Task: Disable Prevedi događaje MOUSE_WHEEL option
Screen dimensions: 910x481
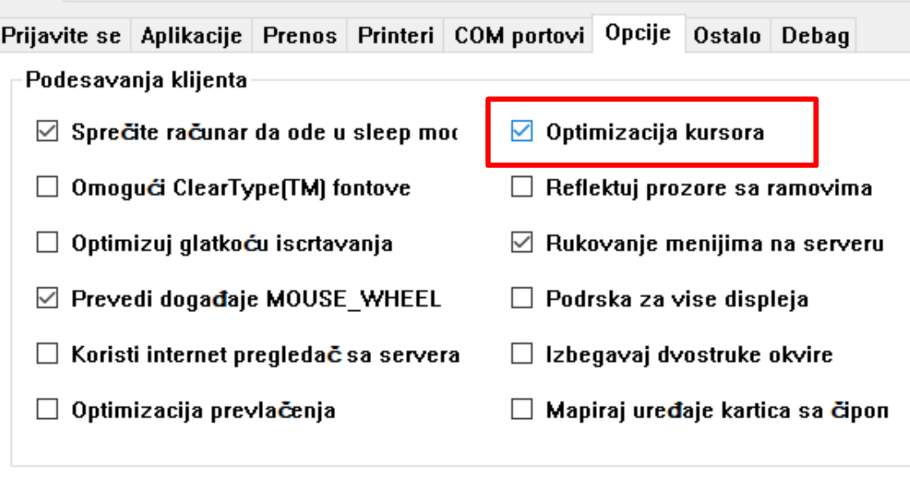Action: [x=47, y=299]
